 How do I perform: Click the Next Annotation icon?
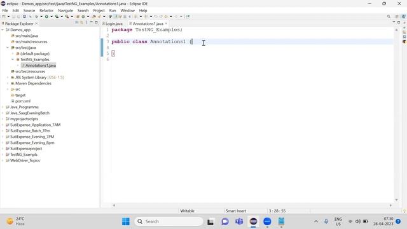[135, 17]
